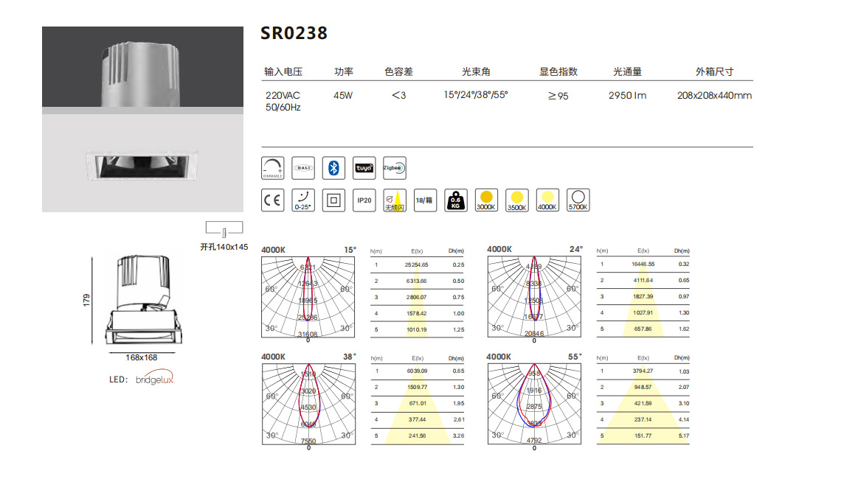Click the 18/箱 packing quantity icon
844x504 pixels.
pos(425,200)
